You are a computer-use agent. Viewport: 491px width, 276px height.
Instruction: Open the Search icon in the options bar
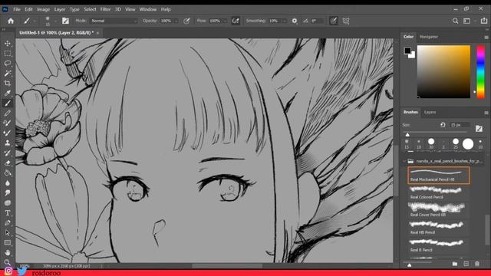455,21
